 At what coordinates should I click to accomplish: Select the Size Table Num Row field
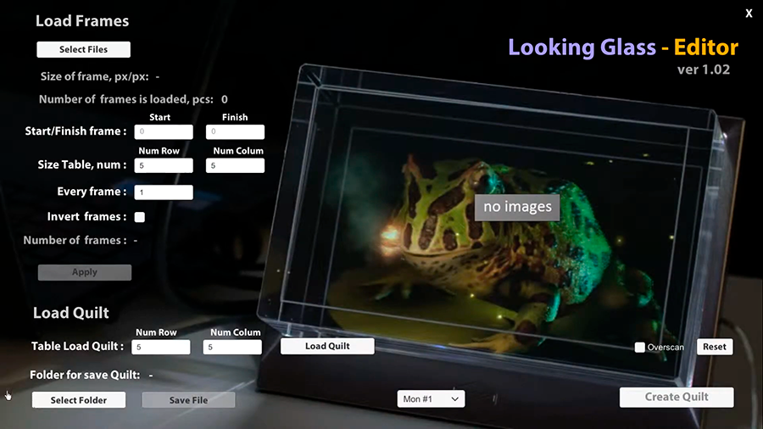[x=163, y=165]
